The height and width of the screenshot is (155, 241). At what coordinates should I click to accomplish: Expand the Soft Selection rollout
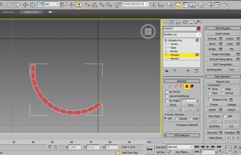[182, 135]
